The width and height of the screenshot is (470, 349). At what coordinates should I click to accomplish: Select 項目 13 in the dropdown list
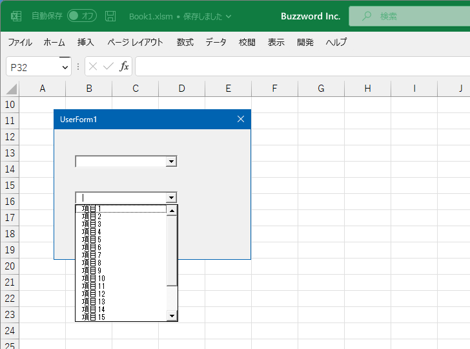point(121,302)
